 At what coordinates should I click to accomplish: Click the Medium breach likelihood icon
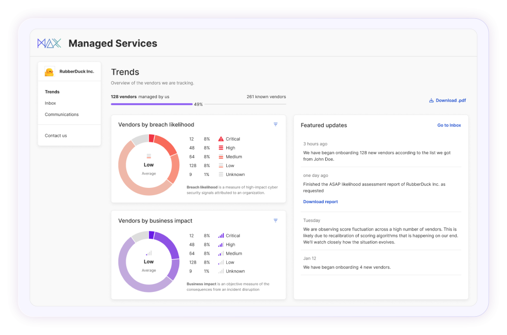point(220,157)
